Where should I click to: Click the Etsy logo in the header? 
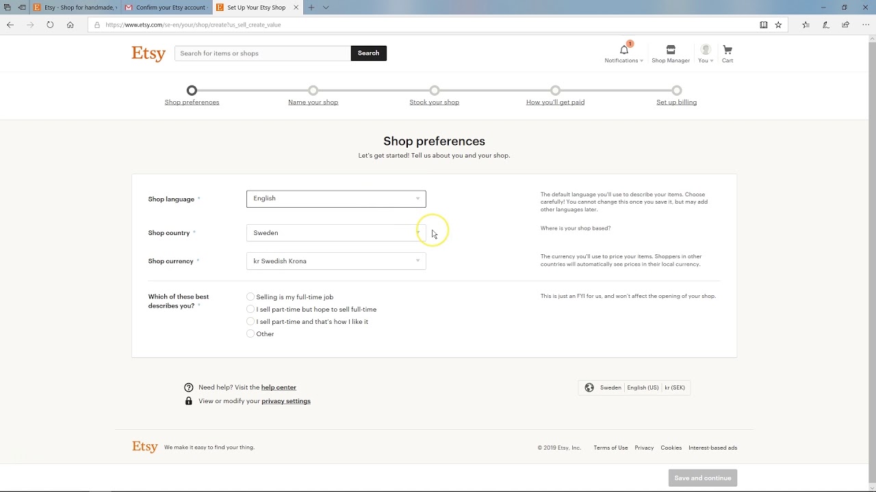[x=149, y=53]
